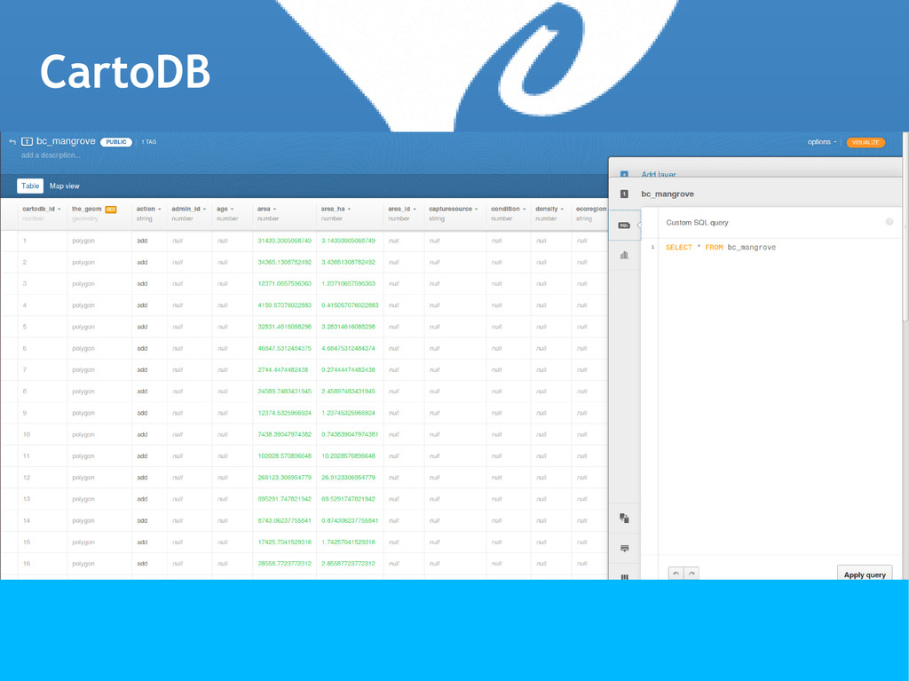The width and height of the screenshot is (909, 681).
Task: Open the SQL panel icon
Action: tap(624, 225)
